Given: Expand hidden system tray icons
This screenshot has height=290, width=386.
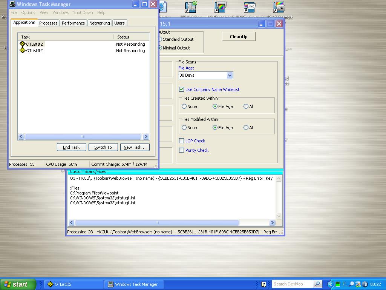Looking at the screenshot, I should [x=330, y=284].
